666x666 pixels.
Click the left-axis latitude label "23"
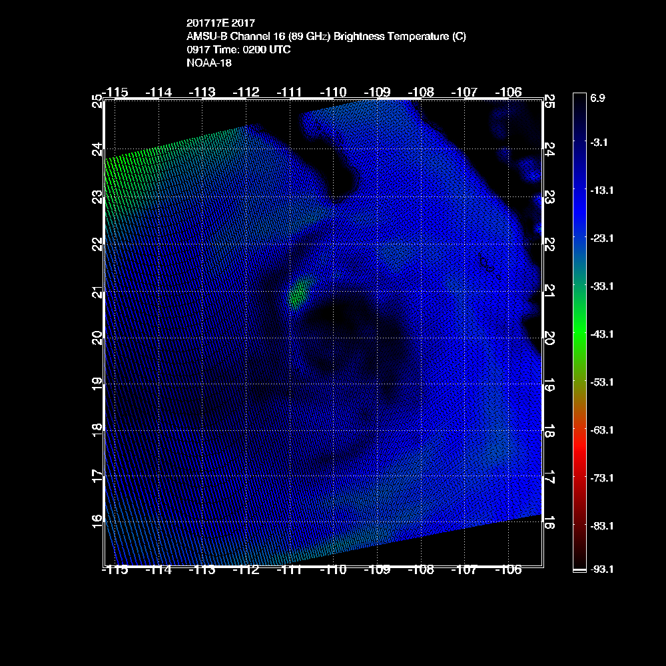pos(97,196)
